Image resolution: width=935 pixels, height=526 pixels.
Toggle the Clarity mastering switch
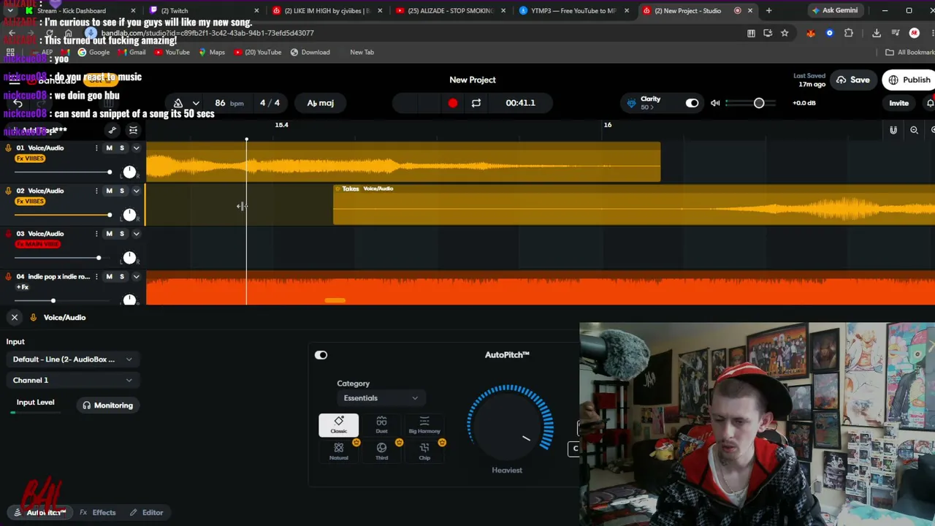(692, 103)
